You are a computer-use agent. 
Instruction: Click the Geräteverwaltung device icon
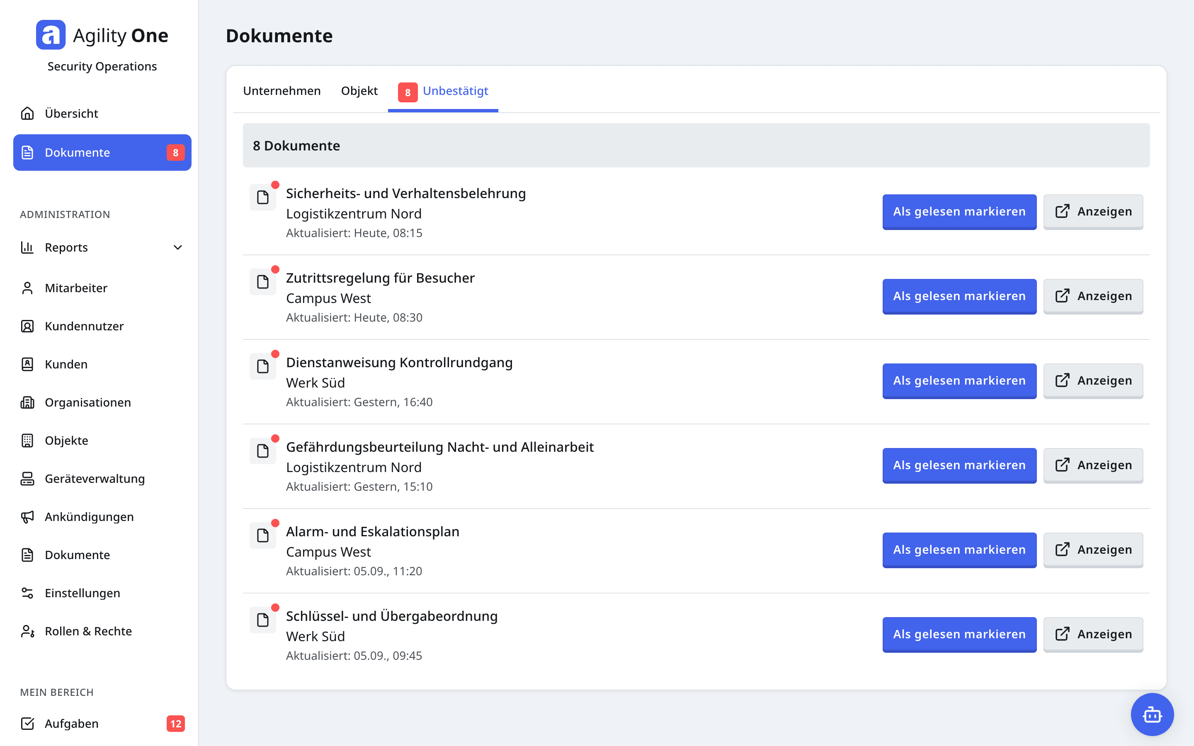coord(28,479)
